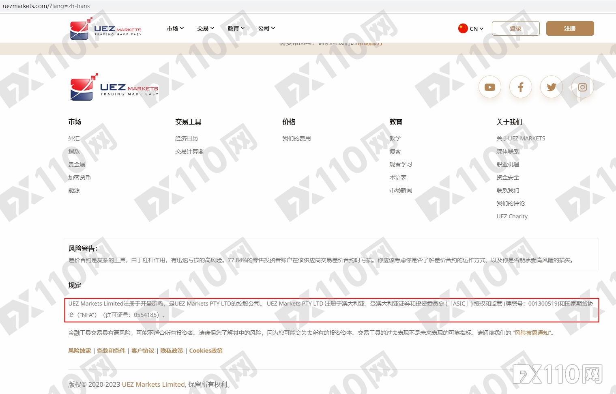Open the UEZ Charity link
This screenshot has height=394, width=616.
coord(512,216)
